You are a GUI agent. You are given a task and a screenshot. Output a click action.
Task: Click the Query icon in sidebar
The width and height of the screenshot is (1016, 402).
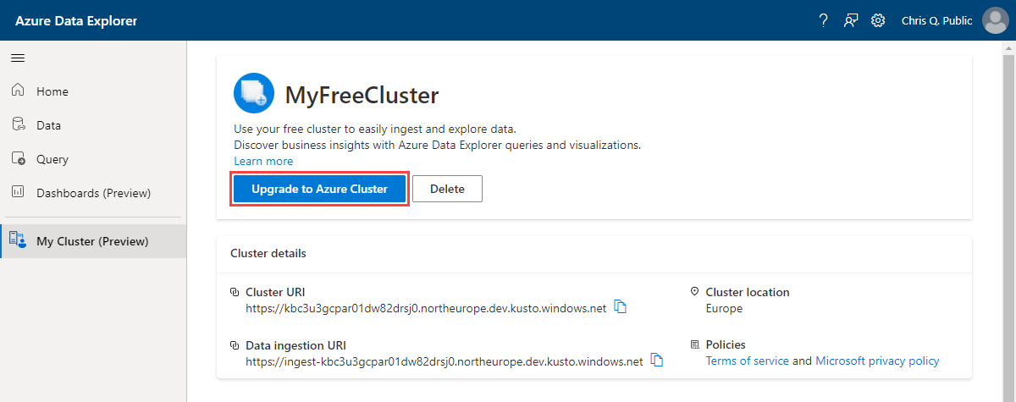coord(18,158)
